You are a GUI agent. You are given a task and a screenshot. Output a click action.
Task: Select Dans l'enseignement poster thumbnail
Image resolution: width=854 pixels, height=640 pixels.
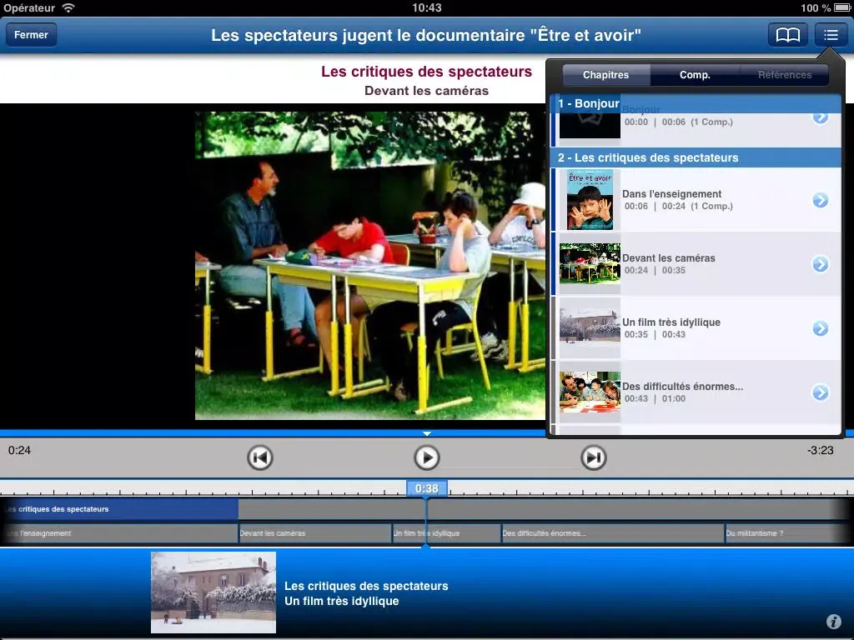590,200
